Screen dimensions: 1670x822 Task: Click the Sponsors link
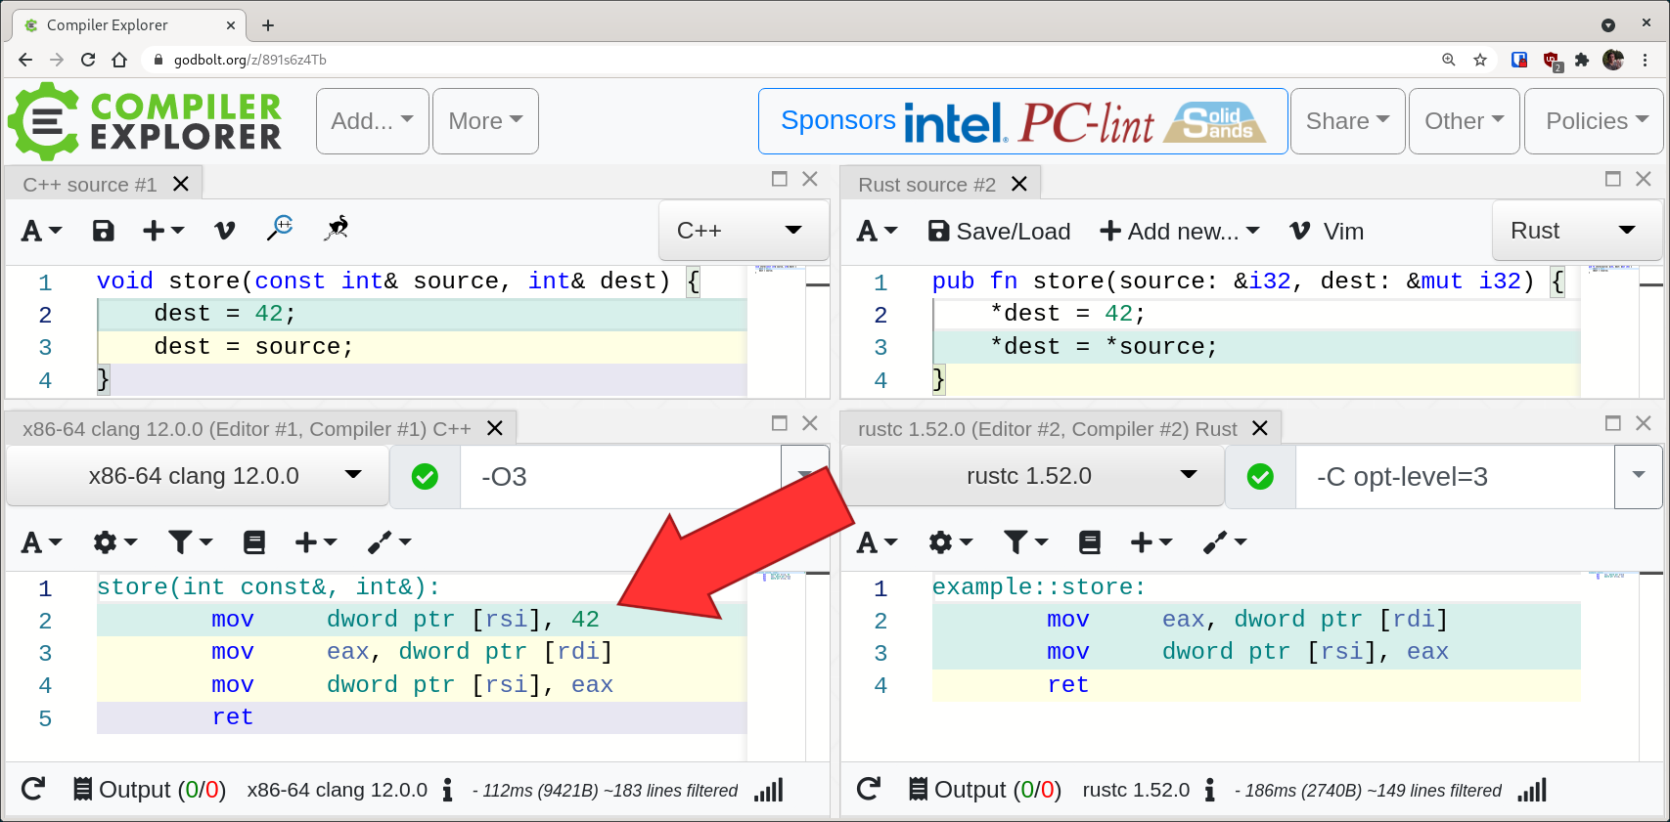[x=837, y=120]
